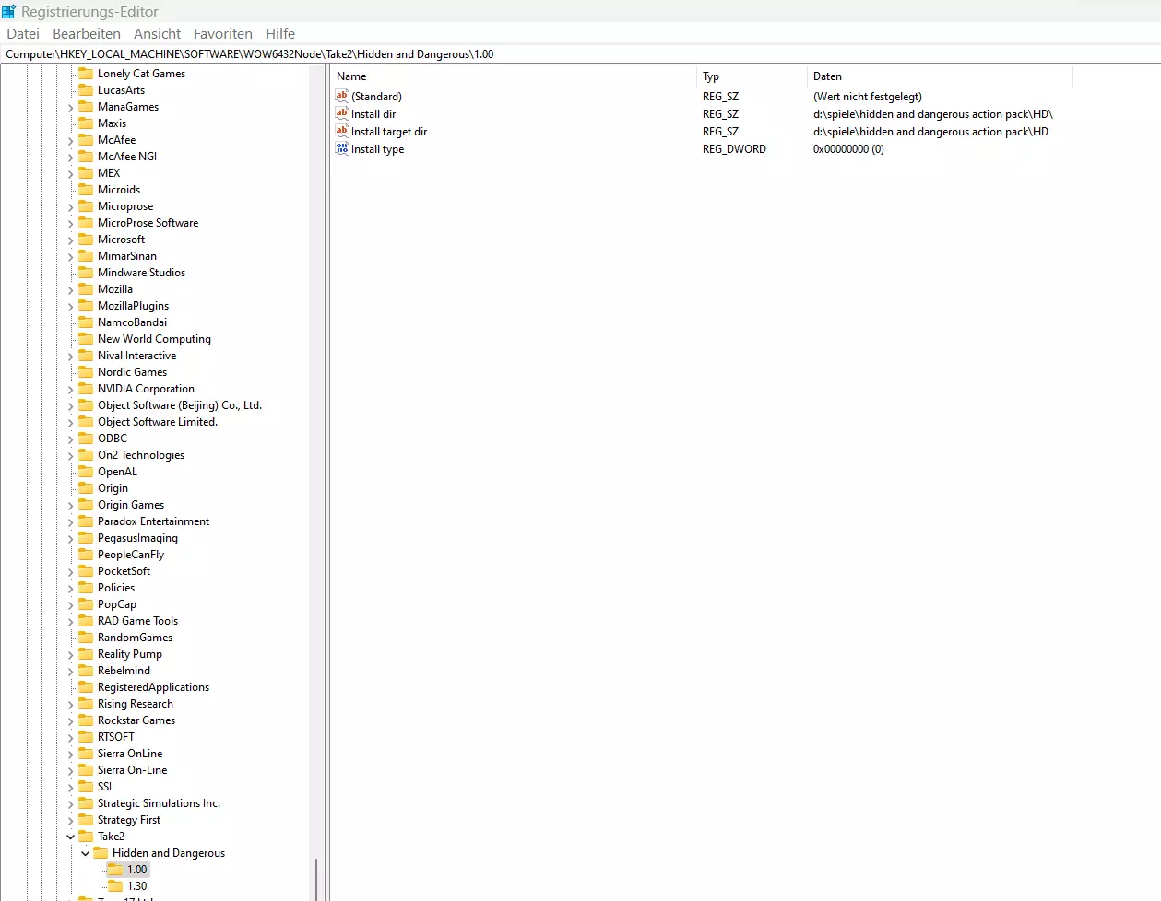Expand the Strategy First key
Image resolution: width=1161 pixels, height=901 pixels.
[x=70, y=820]
